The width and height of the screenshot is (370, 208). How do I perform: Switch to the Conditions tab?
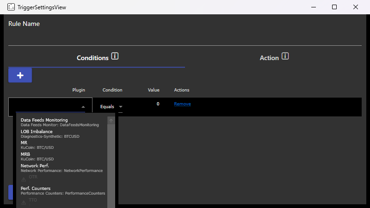97,57
